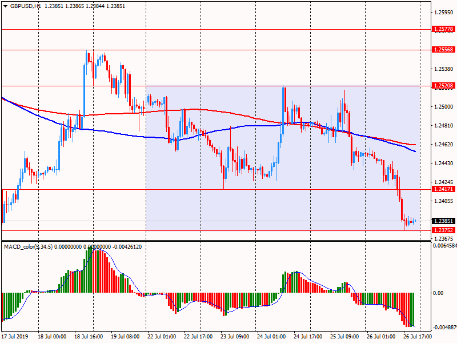Click the 22 Jul 01:00 time label
The image size is (457, 343).
[x=162, y=337]
